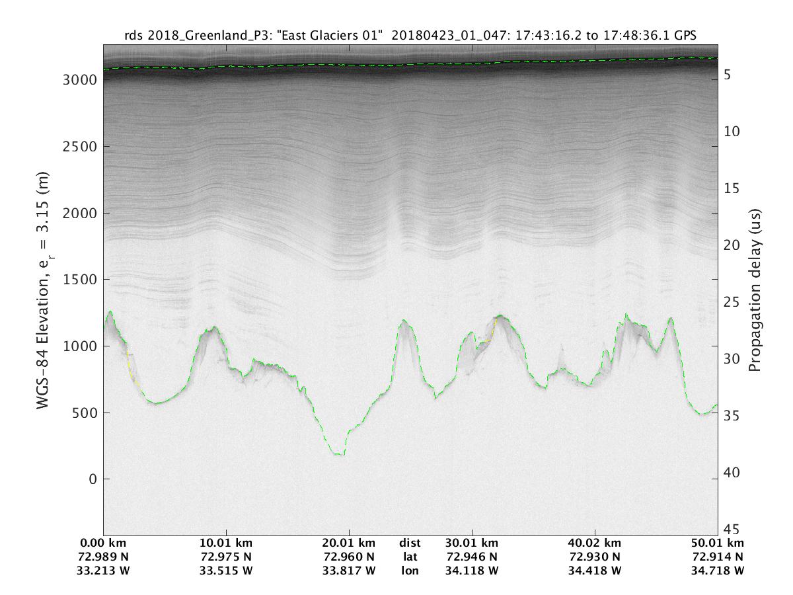Click the 10 propagation delay tick label
This screenshot has height=595, width=793.
click(731, 132)
